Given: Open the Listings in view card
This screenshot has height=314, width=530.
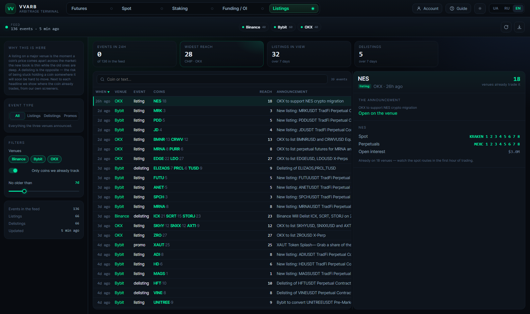Looking at the screenshot, I should [x=309, y=54].
